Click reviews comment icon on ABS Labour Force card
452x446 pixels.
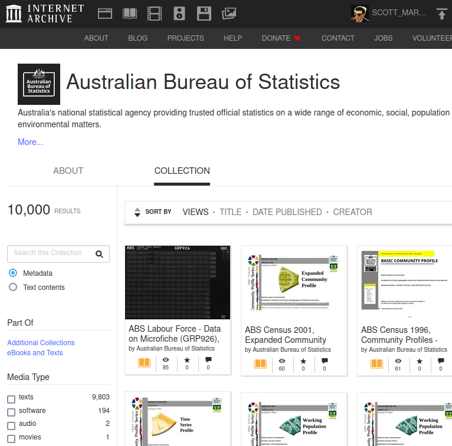(208, 359)
